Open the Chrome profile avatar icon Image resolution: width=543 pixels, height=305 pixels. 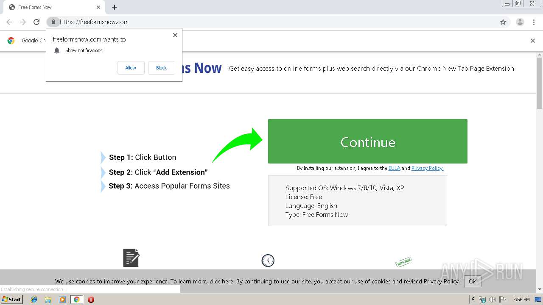click(x=520, y=22)
